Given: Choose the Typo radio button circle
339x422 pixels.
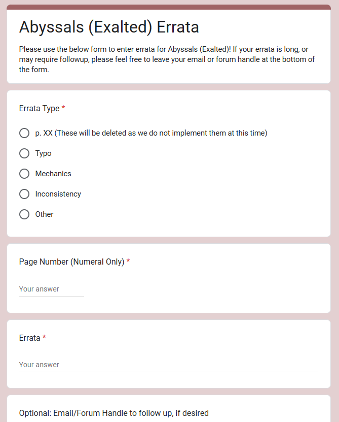Looking at the screenshot, I should pos(24,153).
